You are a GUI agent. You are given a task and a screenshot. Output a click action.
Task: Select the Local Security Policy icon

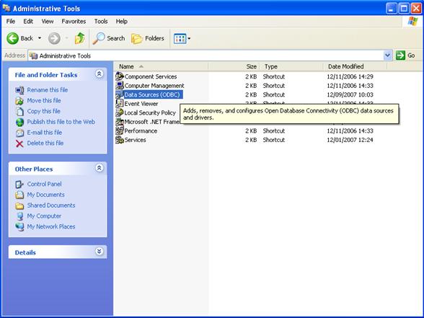click(119, 112)
